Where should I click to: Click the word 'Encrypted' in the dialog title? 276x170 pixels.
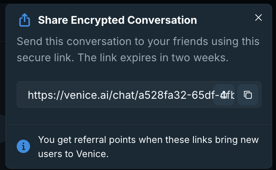coord(98,20)
